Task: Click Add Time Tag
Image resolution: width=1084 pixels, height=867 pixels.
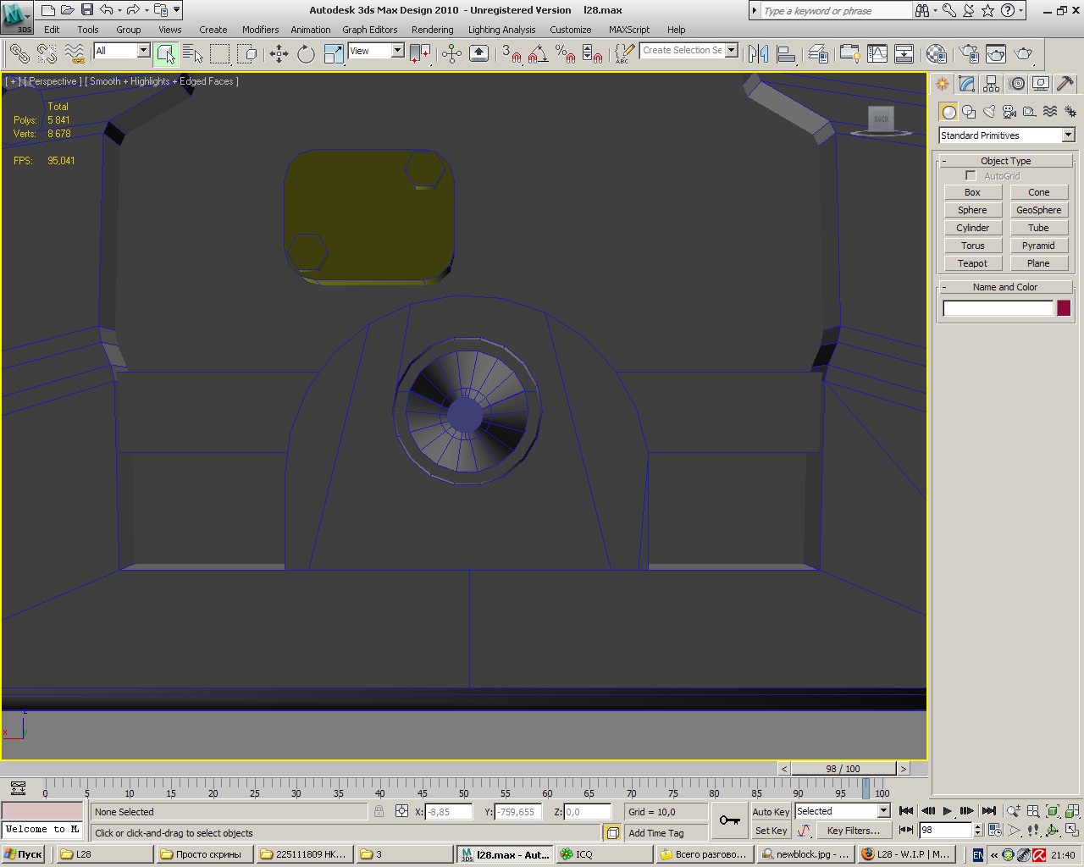Action: click(656, 833)
